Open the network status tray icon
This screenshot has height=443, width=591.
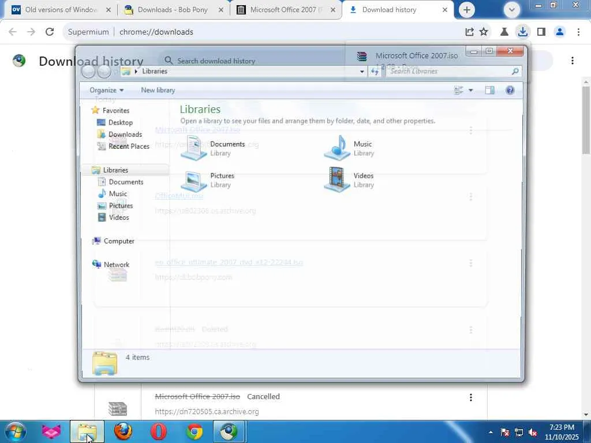[x=519, y=432]
